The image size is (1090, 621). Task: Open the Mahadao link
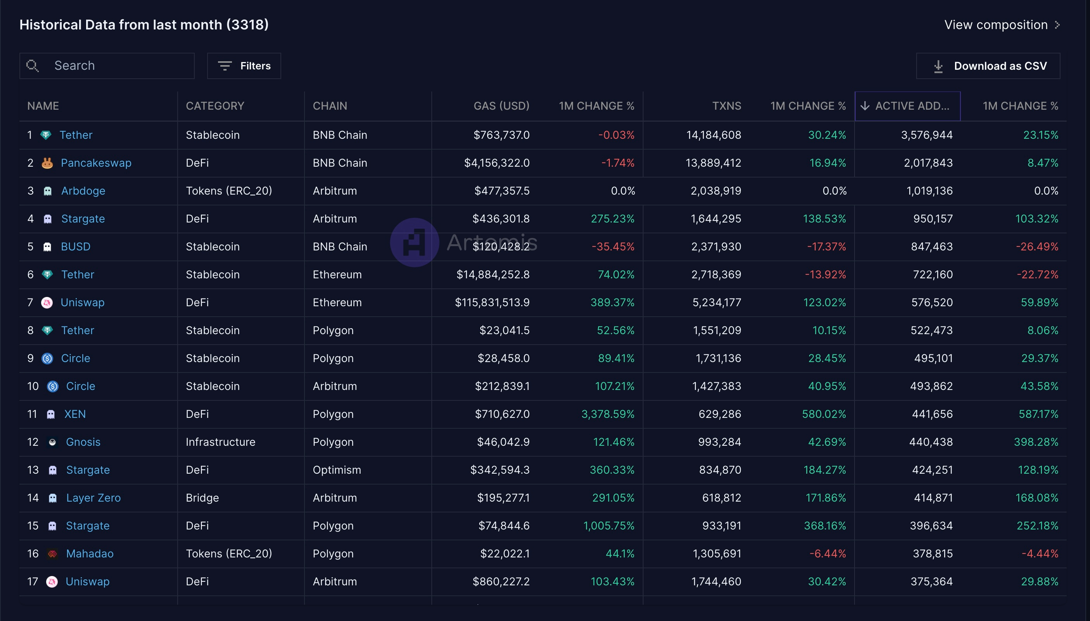point(90,554)
